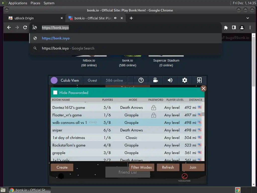
Task: Click the bonk.io camera replay icon
Action: (x=155, y=80)
